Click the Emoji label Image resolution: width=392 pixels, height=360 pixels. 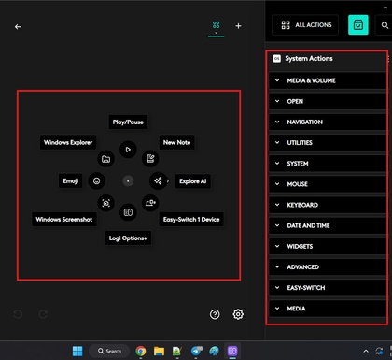pyautogui.click(x=71, y=181)
